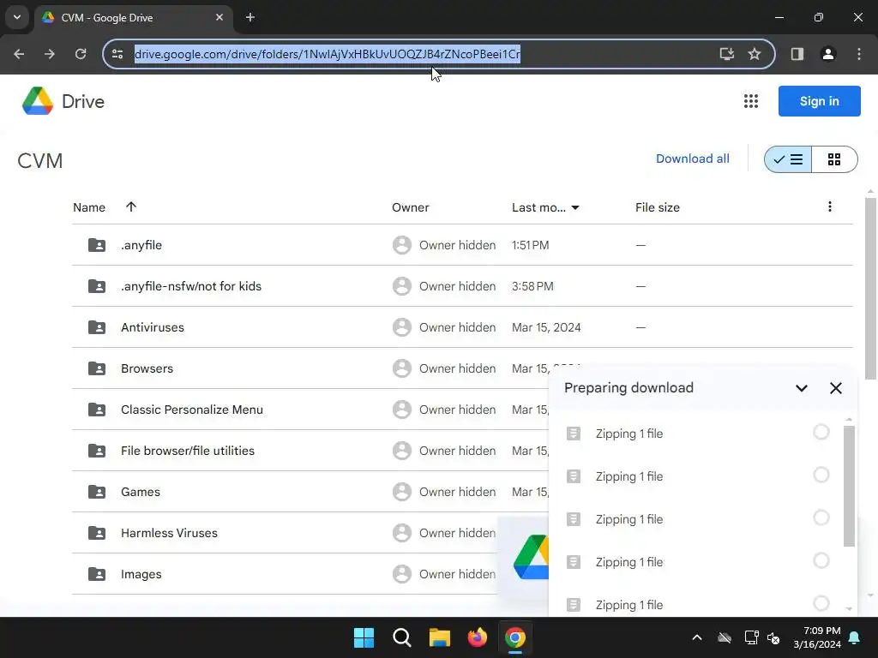The image size is (878, 658).
Task: Toggle the Chrome side panel
Action: click(x=797, y=54)
